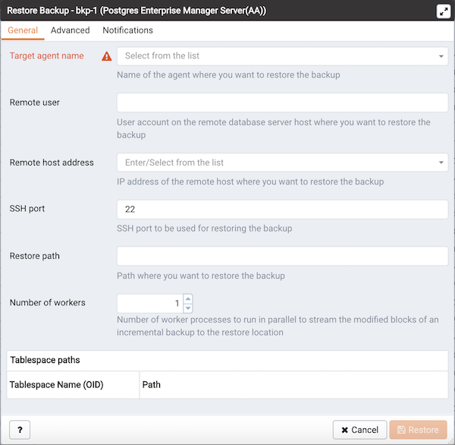Open help with the question mark button
Viewport: 455px width, 445px height.
[x=20, y=430]
